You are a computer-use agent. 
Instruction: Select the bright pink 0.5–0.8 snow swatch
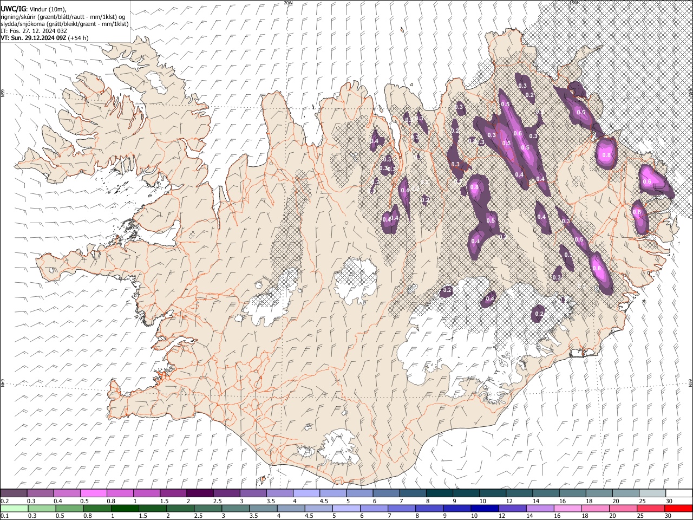[93, 493]
